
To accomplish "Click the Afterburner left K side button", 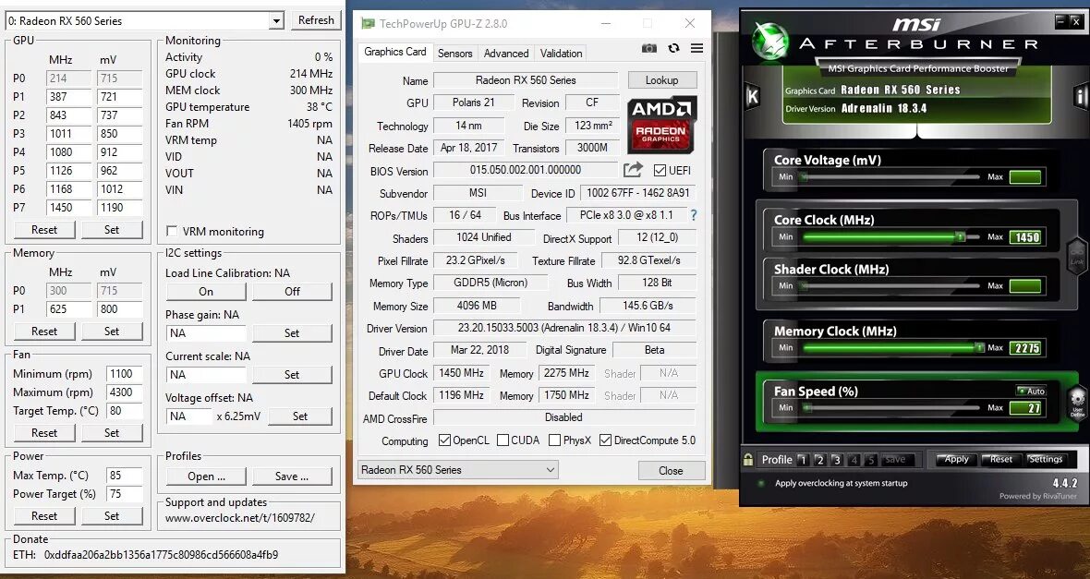I will coord(752,96).
